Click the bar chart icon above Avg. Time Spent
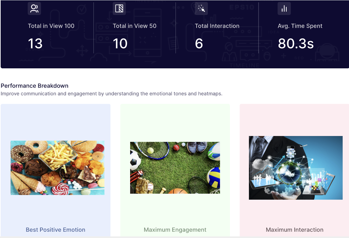 [x=284, y=9]
